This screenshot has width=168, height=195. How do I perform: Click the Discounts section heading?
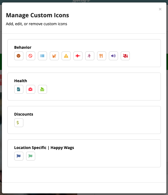tap(24, 114)
